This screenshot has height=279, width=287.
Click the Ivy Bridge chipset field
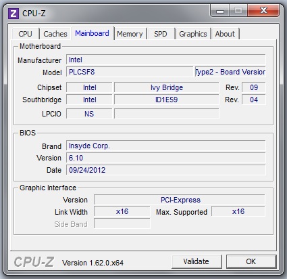click(x=167, y=87)
